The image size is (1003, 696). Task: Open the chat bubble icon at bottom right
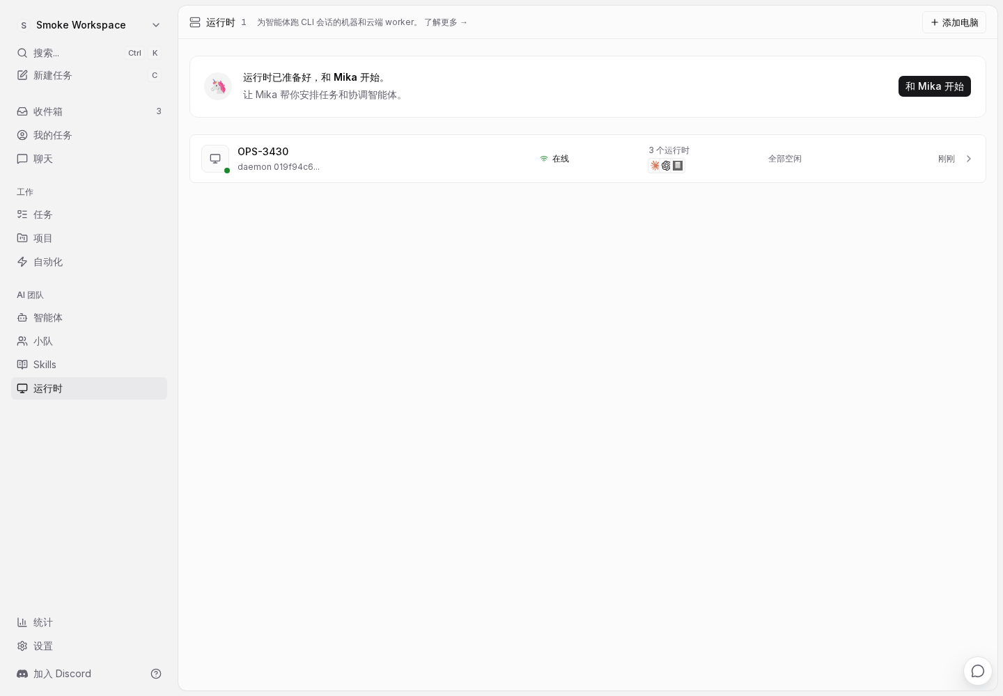[x=978, y=671]
